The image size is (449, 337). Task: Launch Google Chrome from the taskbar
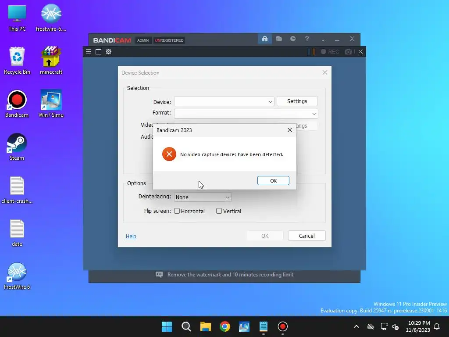(x=225, y=326)
